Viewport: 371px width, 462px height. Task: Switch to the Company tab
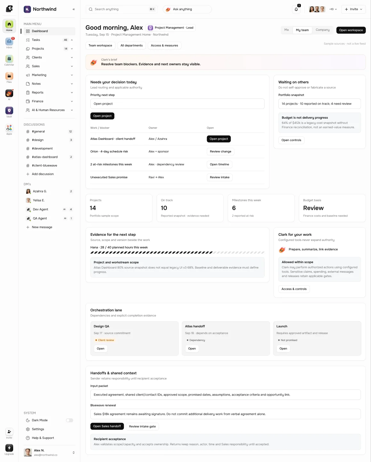point(323,30)
